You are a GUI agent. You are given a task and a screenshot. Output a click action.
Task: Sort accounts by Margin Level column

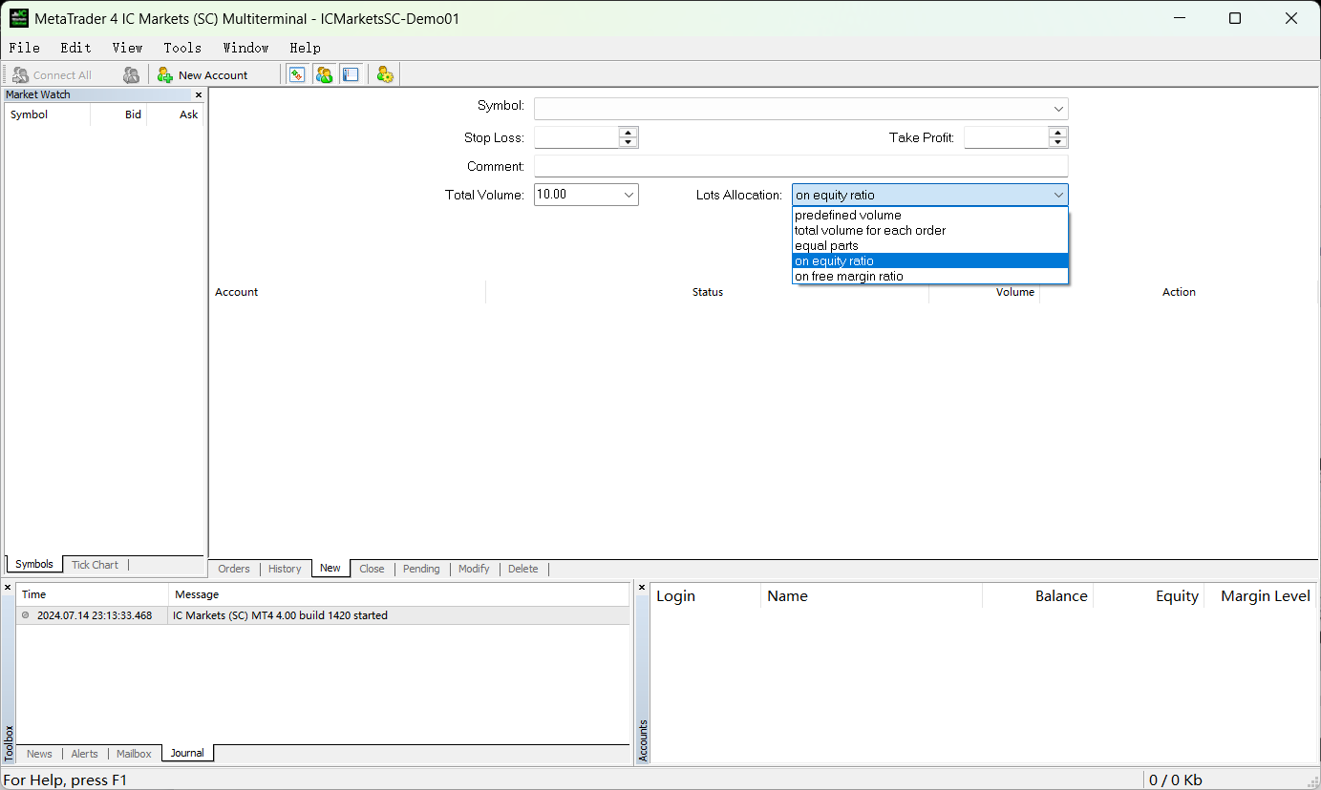coord(1260,595)
